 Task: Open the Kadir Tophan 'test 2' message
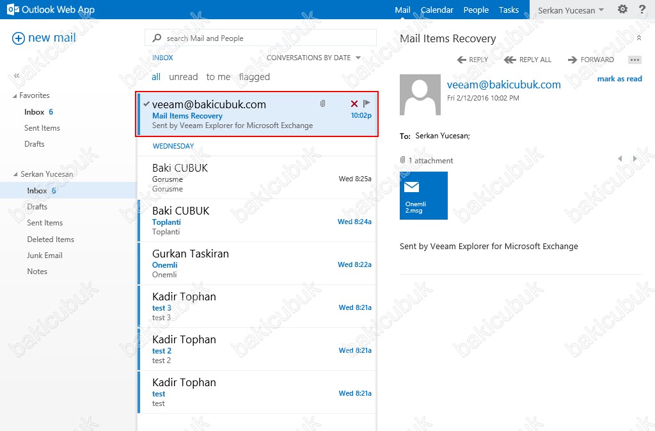pos(257,350)
